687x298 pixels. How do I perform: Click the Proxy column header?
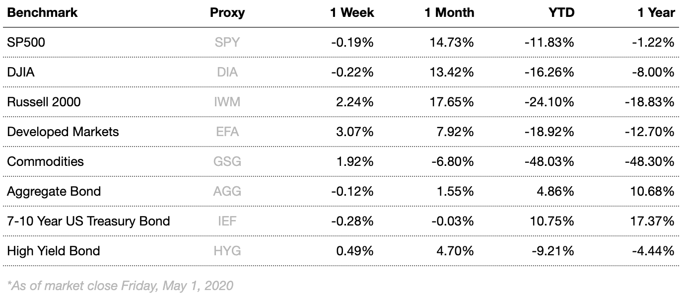[x=227, y=12]
